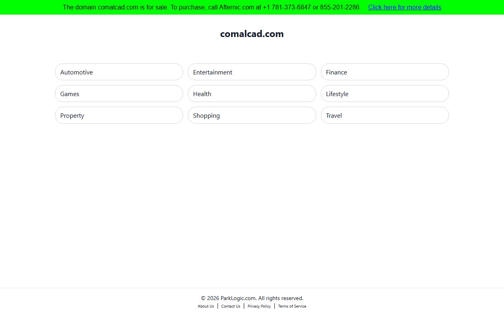Click the 855-201-2286 phone number

340,7
